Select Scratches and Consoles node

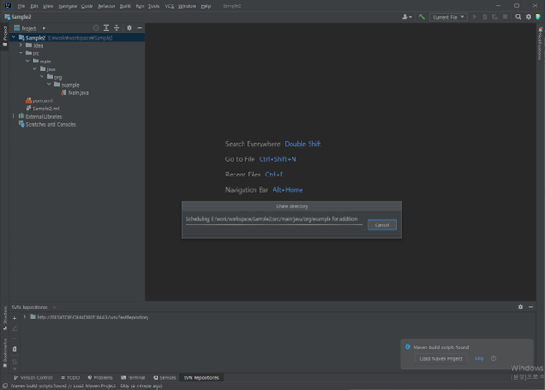click(x=47, y=124)
